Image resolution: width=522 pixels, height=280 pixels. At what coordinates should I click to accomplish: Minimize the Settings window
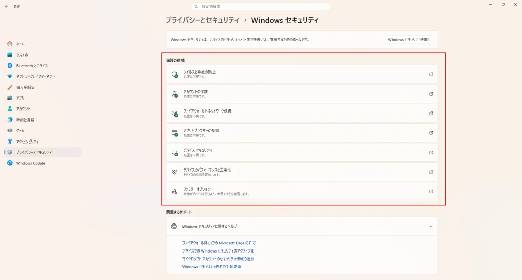(x=491, y=4)
